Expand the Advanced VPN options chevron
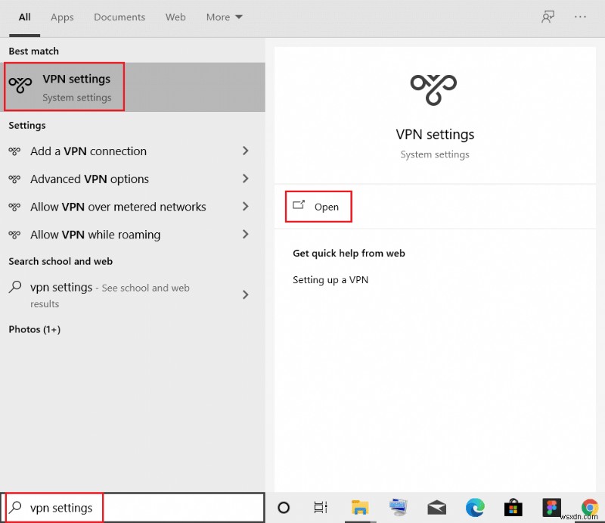The image size is (605, 523). (245, 179)
